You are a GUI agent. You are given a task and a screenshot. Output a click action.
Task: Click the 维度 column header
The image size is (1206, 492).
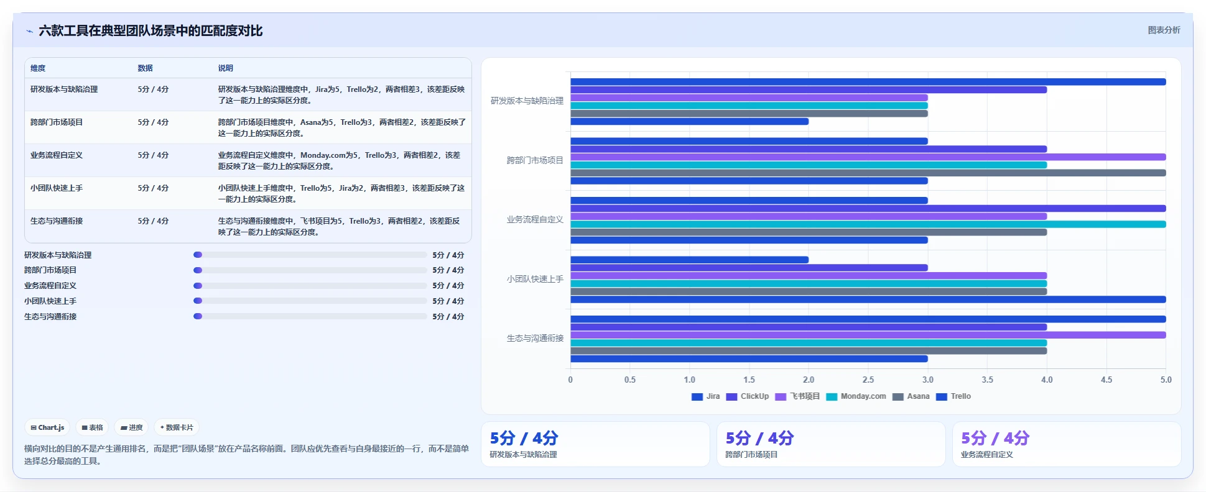click(38, 68)
